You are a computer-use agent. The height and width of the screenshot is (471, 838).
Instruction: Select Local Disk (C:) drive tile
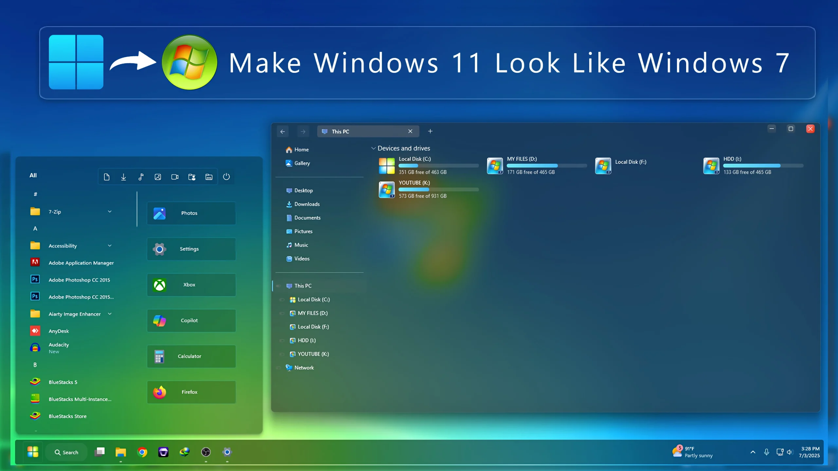428,166
